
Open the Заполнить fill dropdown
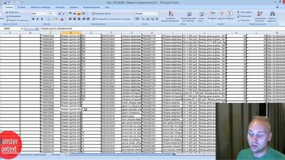[252, 16]
